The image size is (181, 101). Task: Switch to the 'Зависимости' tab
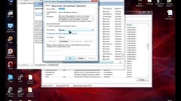81,6
